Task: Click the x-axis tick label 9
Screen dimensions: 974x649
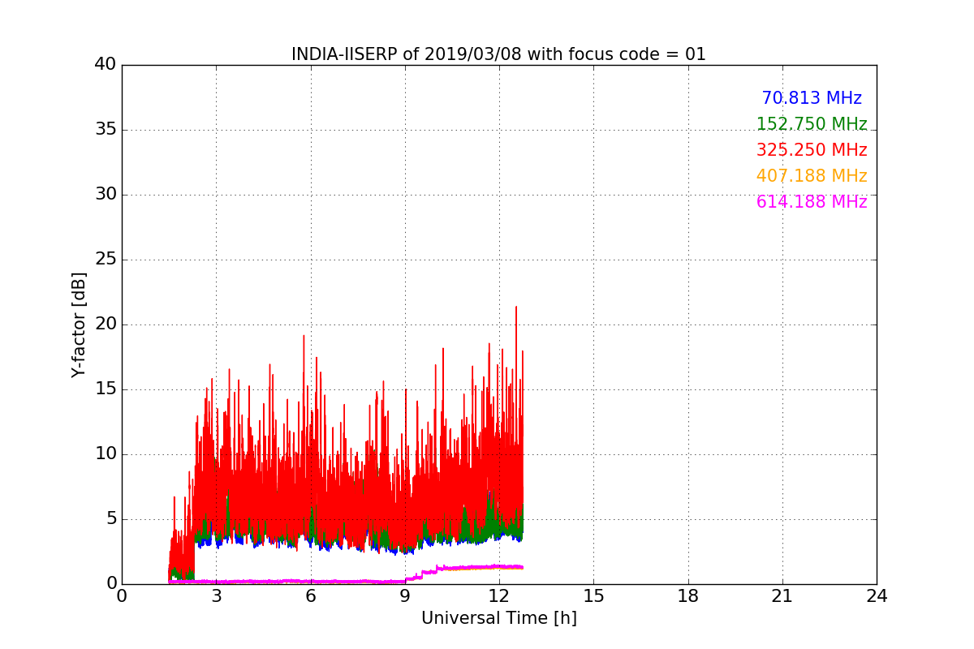Action: pos(405,596)
